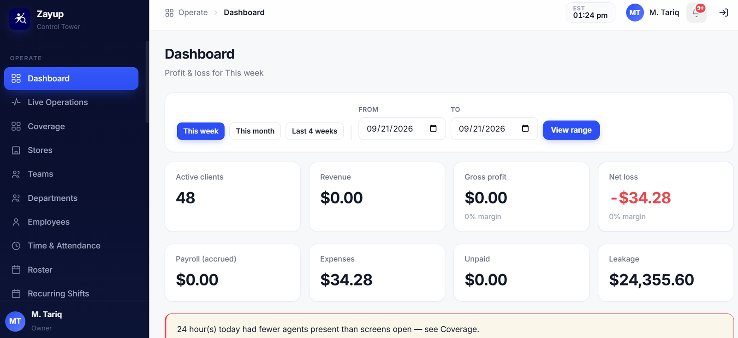Click the Time & Attendance clock icon
Screen dimensions: 738x338
(x=16, y=246)
